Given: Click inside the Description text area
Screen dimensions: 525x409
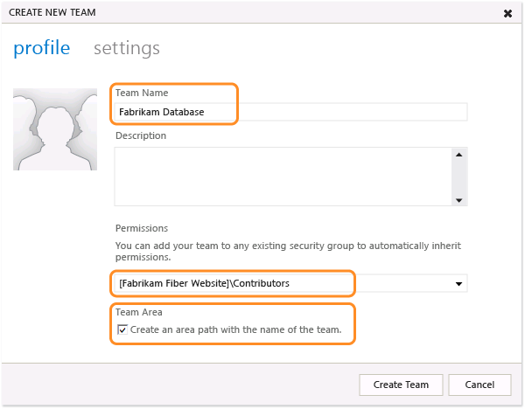Looking at the screenshot, I should [282, 176].
